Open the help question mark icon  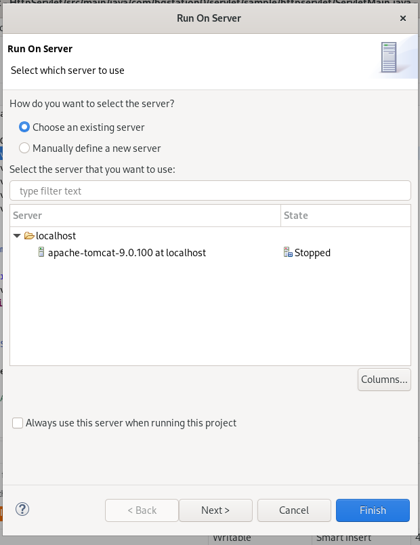pyautogui.click(x=22, y=510)
